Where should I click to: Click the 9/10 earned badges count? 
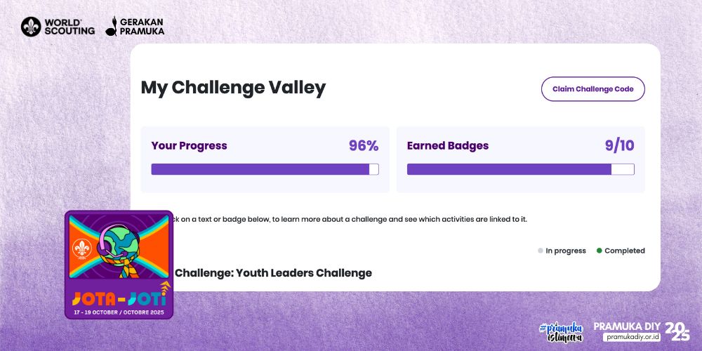tap(619, 146)
